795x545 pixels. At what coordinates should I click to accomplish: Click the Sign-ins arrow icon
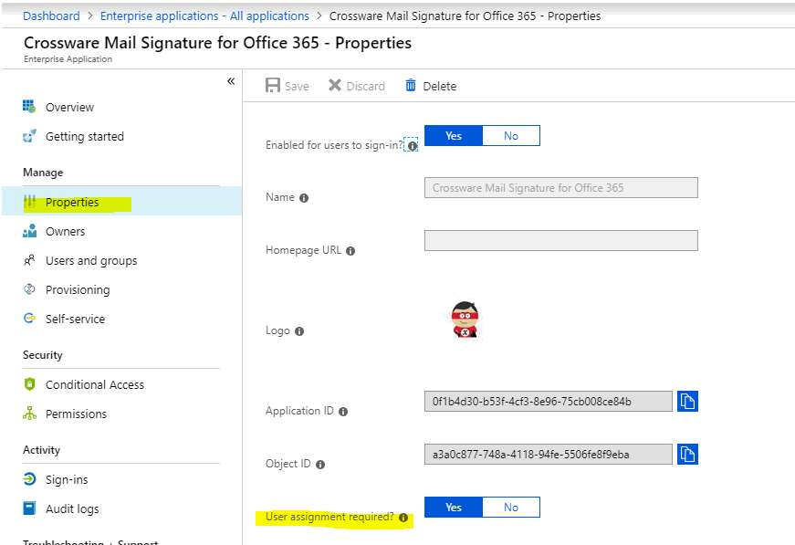[29, 479]
